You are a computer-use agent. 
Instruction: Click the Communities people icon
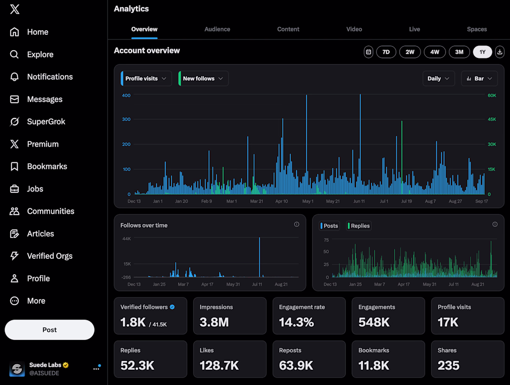point(14,211)
